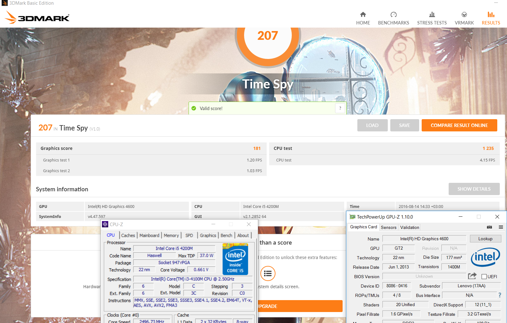Minimize the GPU-Z window
The height and width of the screenshot is (323, 507).
click(x=461, y=217)
